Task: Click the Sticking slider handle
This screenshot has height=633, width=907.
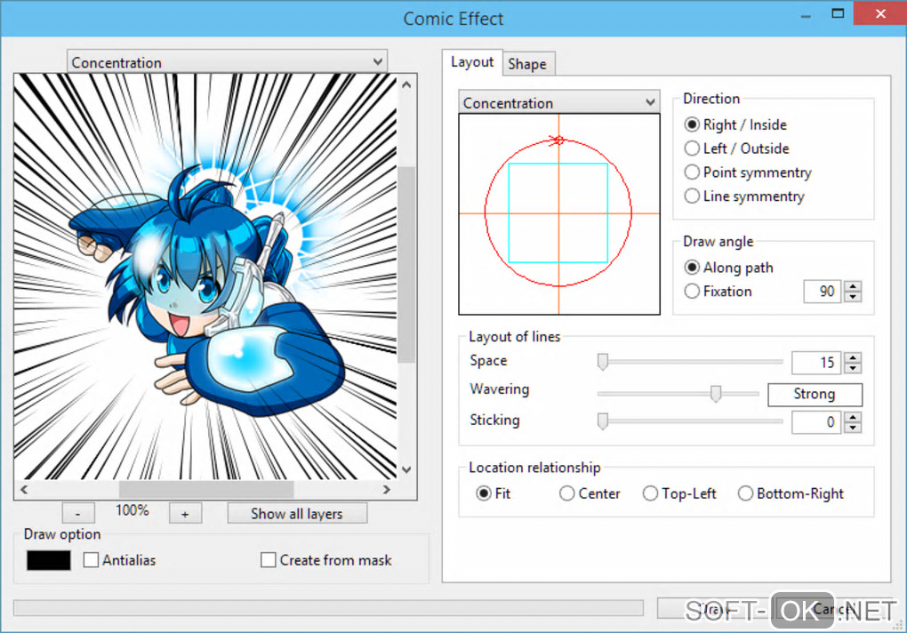Action: click(603, 421)
